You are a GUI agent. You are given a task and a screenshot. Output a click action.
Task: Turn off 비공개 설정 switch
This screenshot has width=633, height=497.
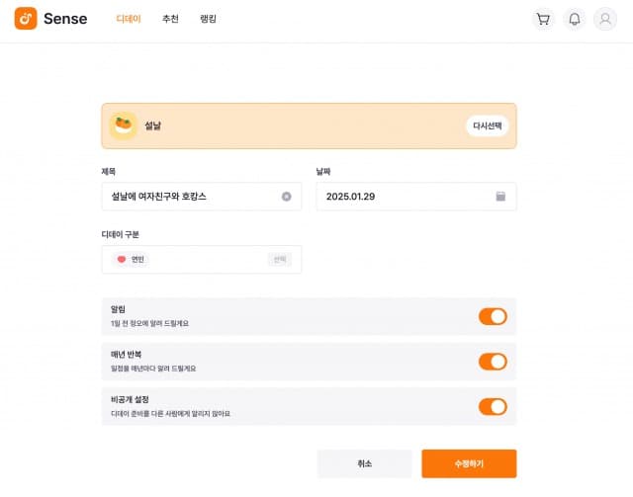click(x=493, y=406)
